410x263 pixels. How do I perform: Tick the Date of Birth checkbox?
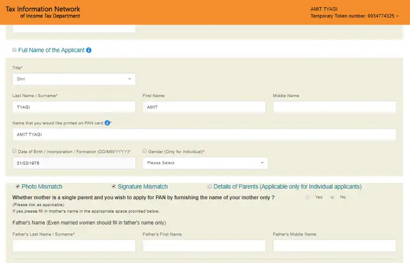[x=15, y=151]
